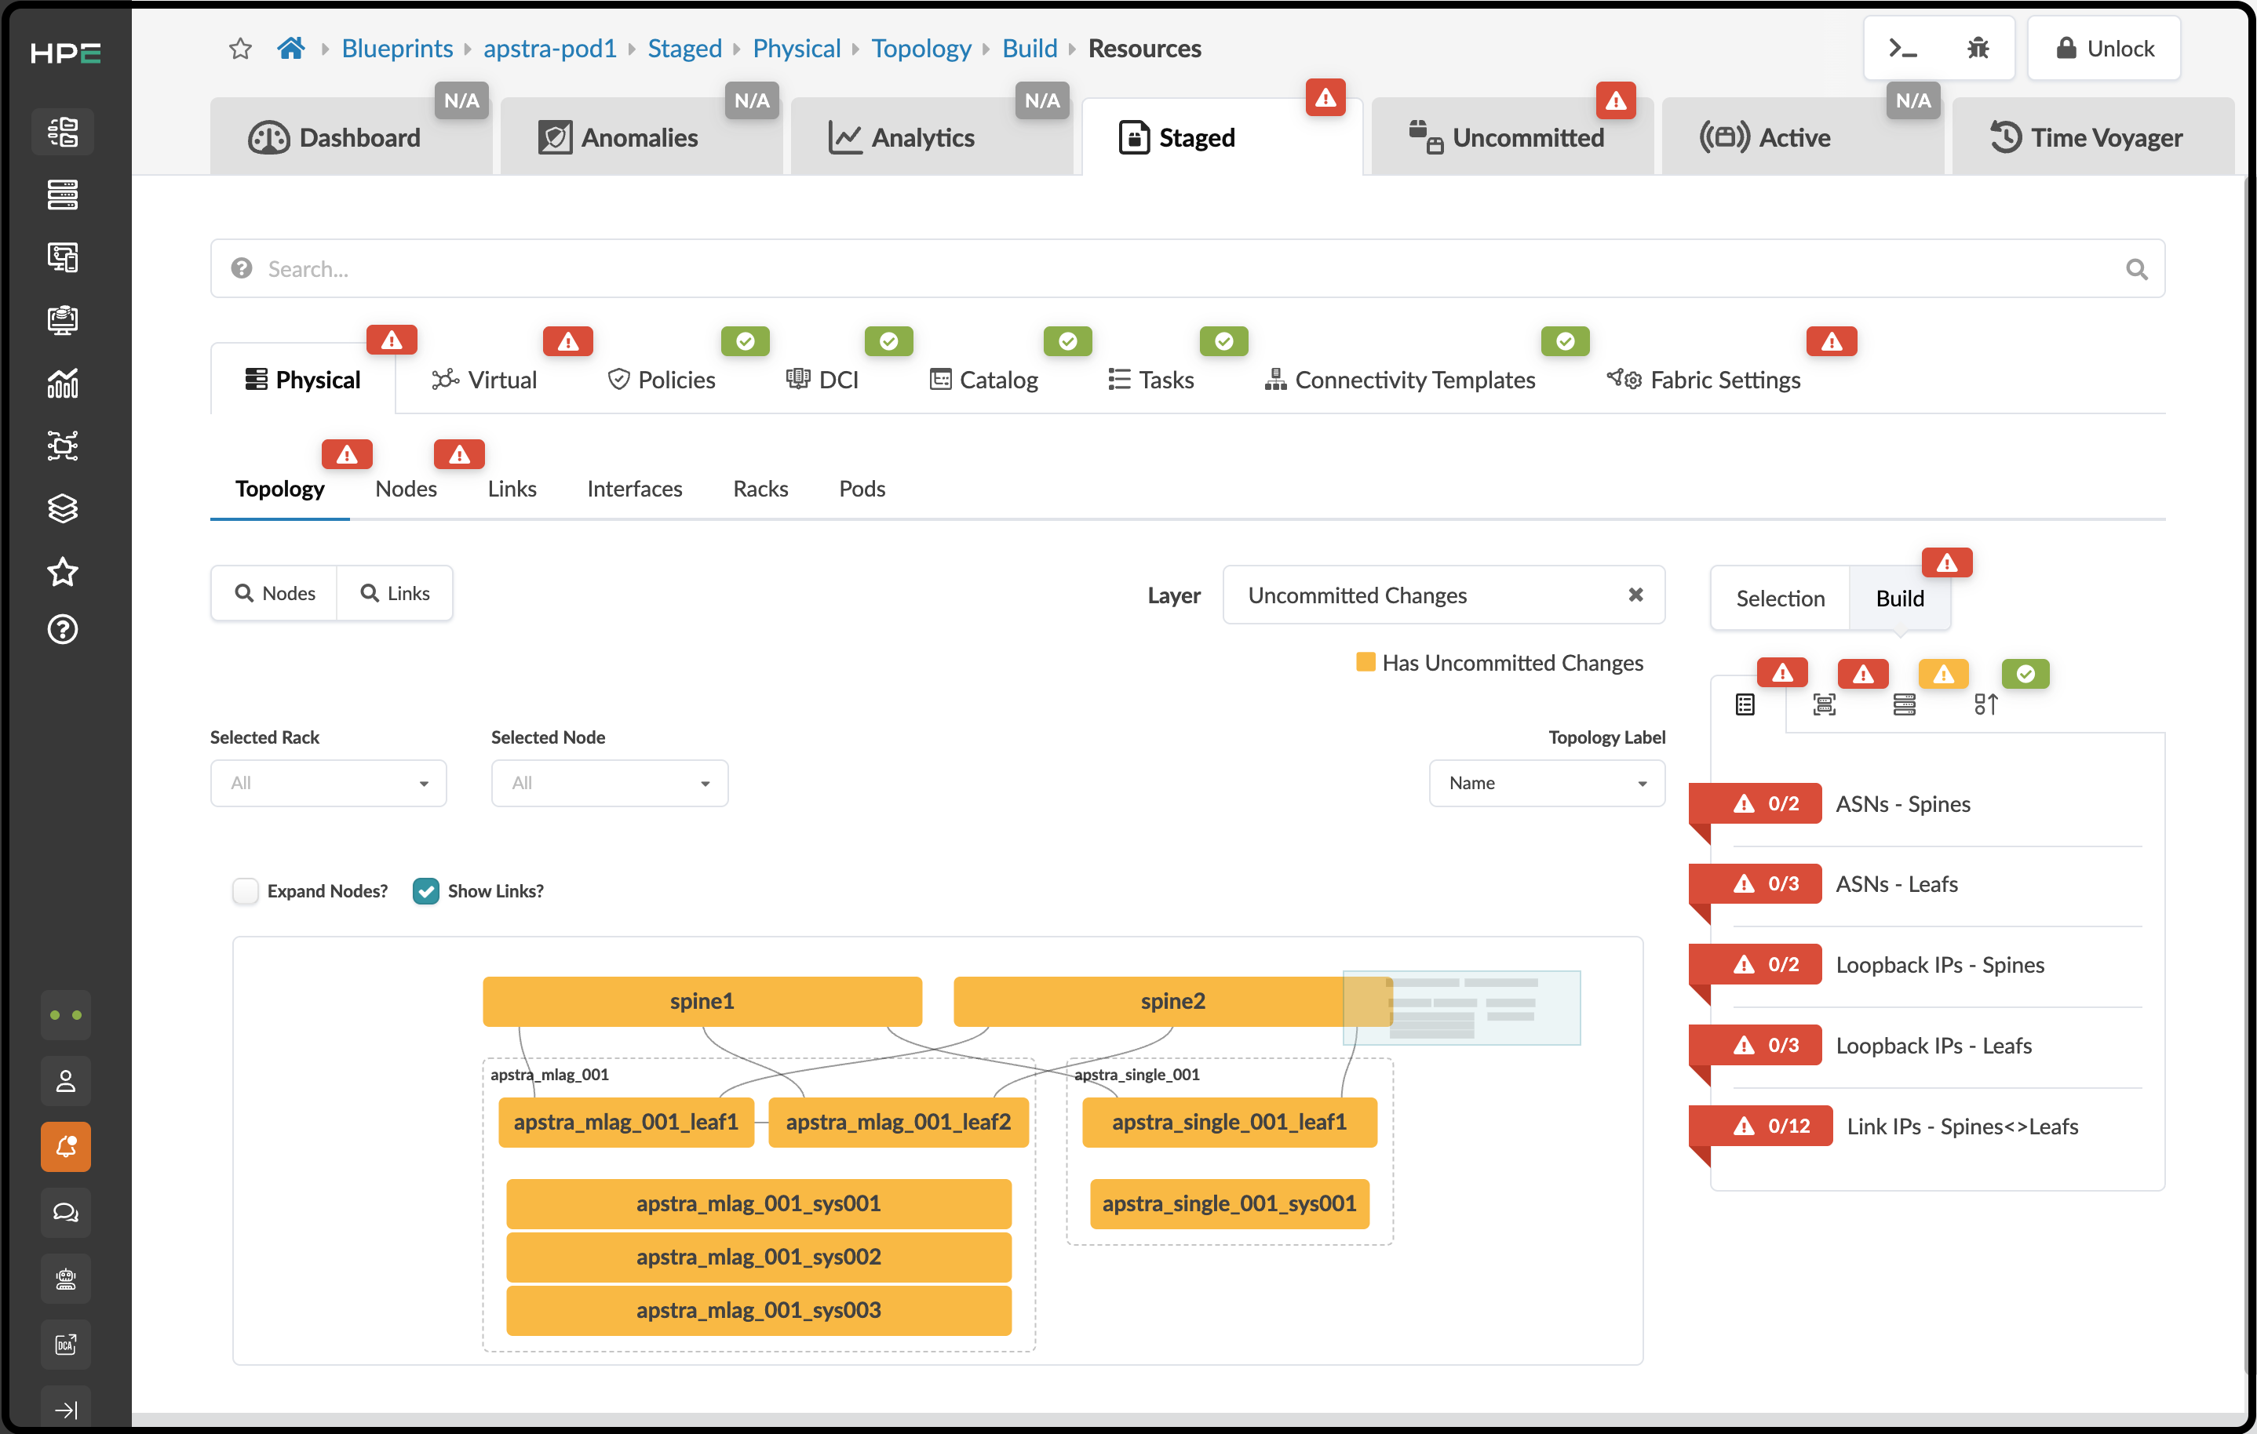
Task: Click the bug report icon
Action: [x=1978, y=49]
